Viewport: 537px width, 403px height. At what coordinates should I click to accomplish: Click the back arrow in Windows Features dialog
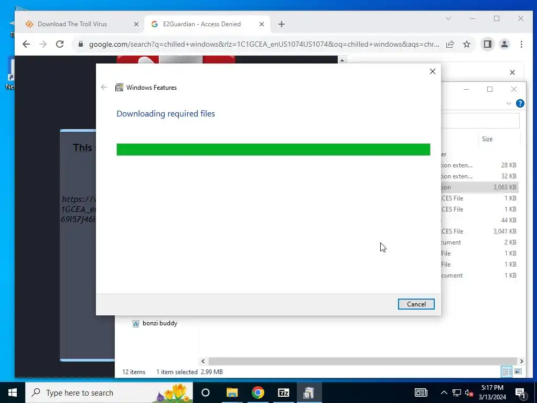pyautogui.click(x=104, y=88)
